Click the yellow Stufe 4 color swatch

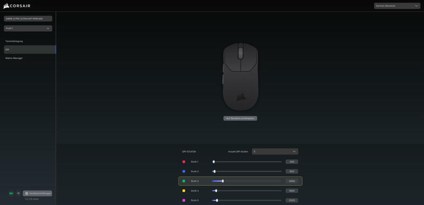pyautogui.click(x=184, y=191)
